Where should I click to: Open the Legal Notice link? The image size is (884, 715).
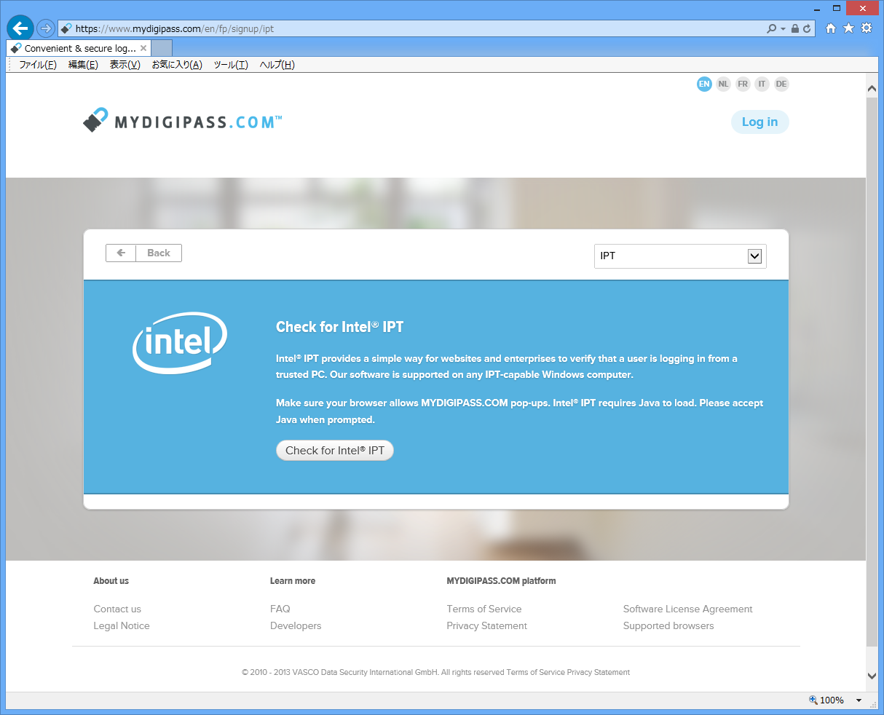coord(122,625)
